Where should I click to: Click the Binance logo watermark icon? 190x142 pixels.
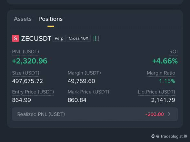[153, 136]
